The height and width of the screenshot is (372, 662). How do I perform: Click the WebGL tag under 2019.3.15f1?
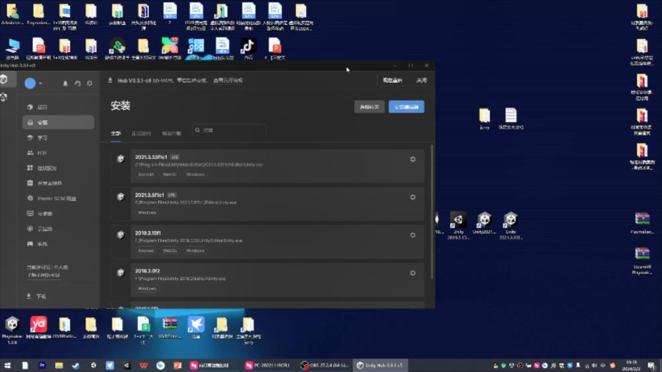(169, 250)
